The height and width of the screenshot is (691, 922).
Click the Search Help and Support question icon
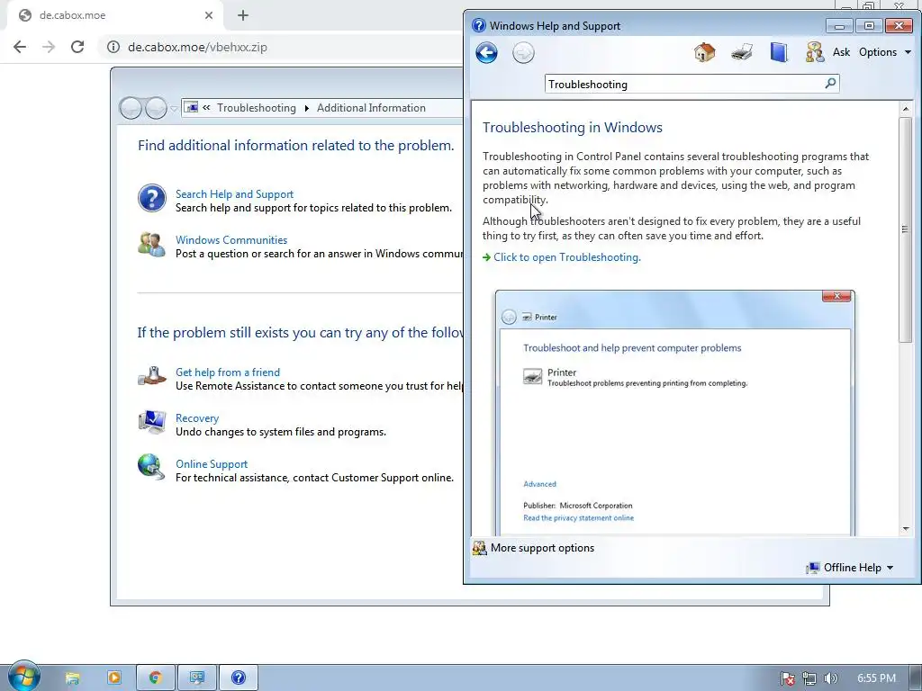tap(151, 198)
